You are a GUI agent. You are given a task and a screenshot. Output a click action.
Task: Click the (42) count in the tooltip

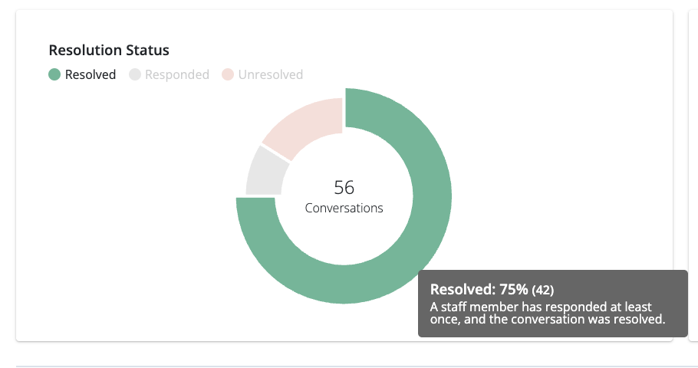point(543,291)
